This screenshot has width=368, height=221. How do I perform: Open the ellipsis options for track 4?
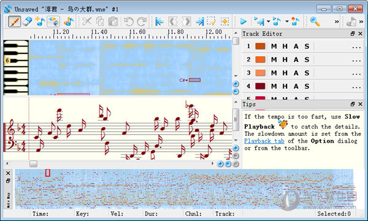coord(356,88)
